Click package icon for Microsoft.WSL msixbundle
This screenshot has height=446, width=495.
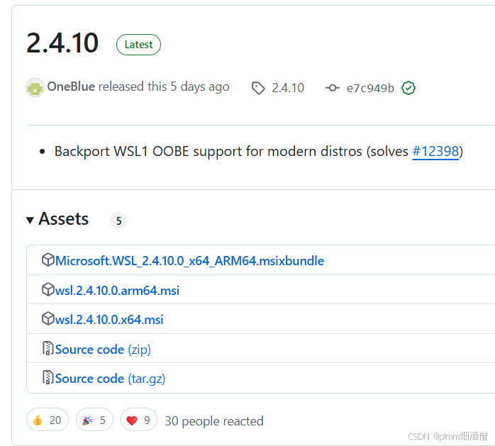click(x=48, y=260)
